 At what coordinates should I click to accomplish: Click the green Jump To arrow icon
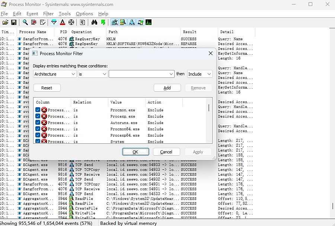[103, 22]
